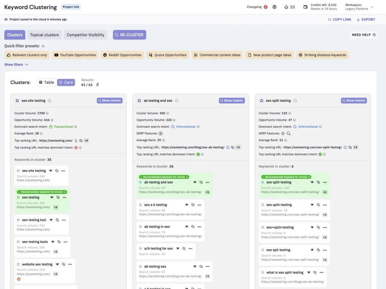Click the EXPORT link at top right
Viewport: 386px width, 289px height.
click(x=365, y=19)
